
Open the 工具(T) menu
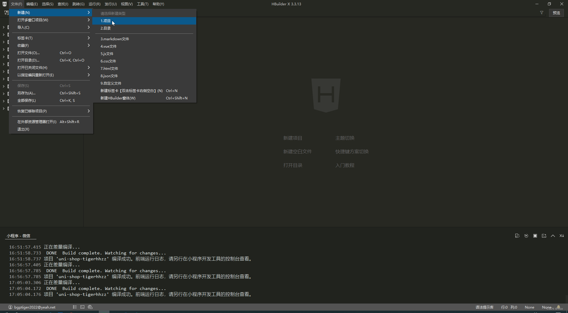(143, 4)
